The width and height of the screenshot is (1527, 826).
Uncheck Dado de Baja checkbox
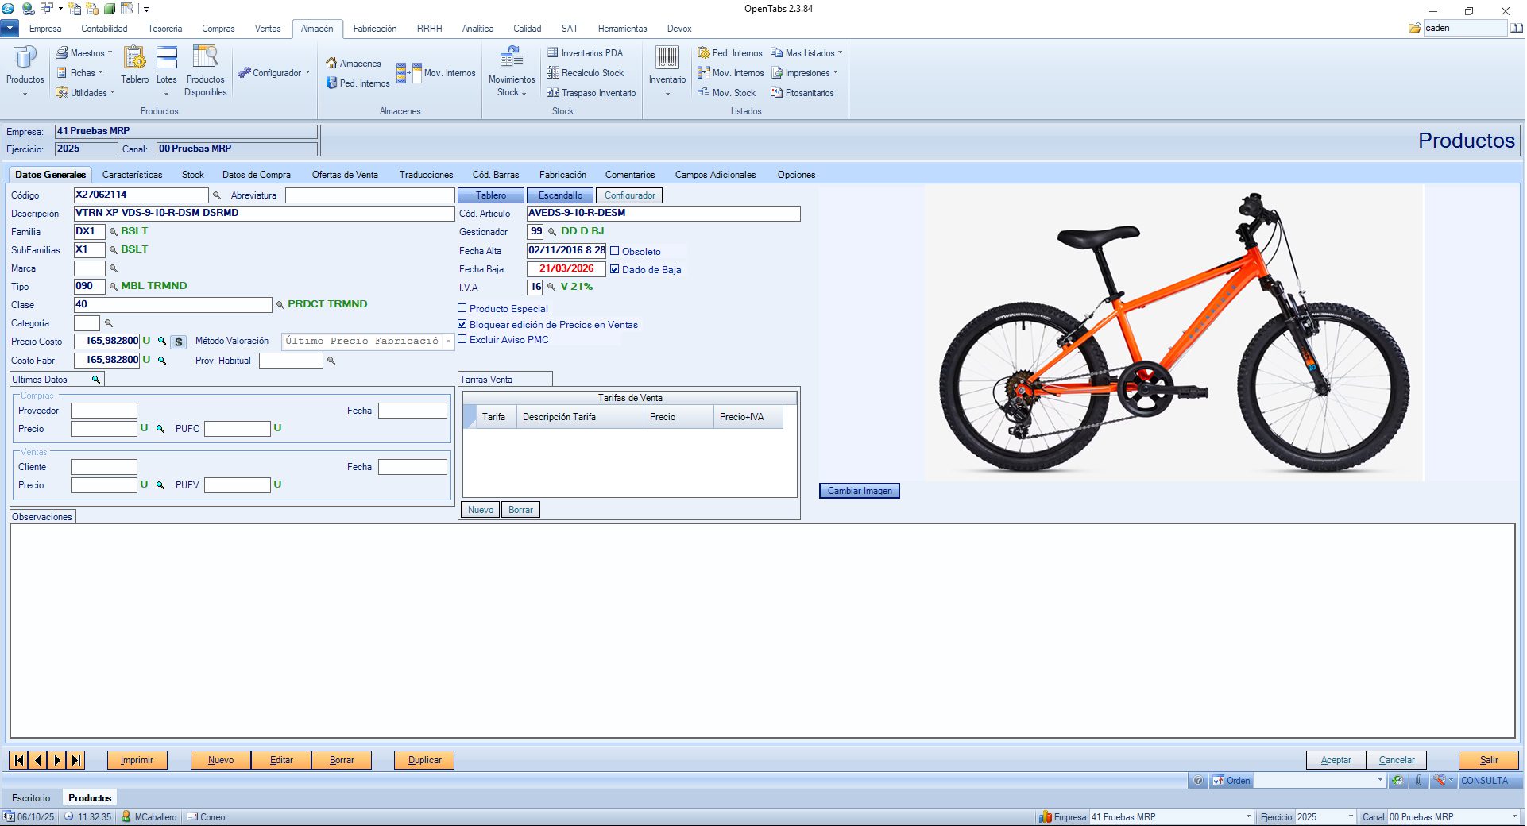point(615,269)
